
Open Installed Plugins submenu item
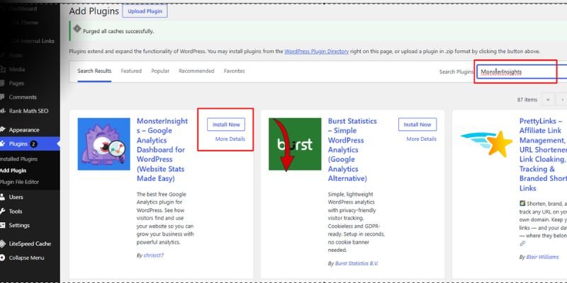18,159
